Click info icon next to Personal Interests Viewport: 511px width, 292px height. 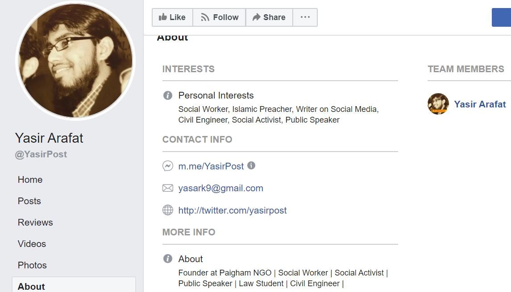click(x=168, y=95)
